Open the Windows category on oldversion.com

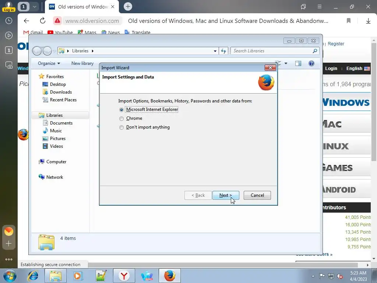click(x=346, y=102)
